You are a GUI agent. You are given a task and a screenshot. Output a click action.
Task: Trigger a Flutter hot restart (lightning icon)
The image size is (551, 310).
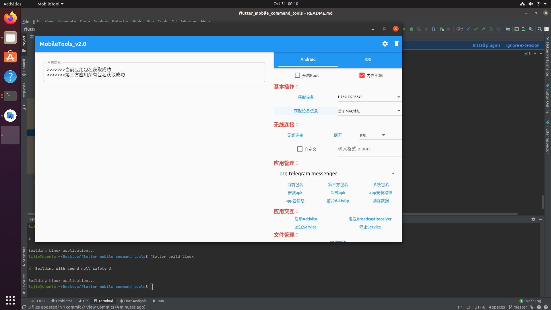(426, 29)
